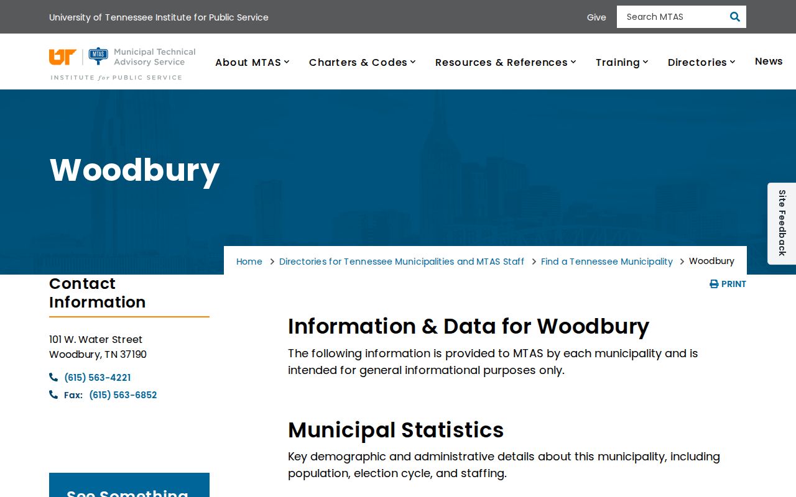
Task: Open the Training menu
Action: point(618,62)
